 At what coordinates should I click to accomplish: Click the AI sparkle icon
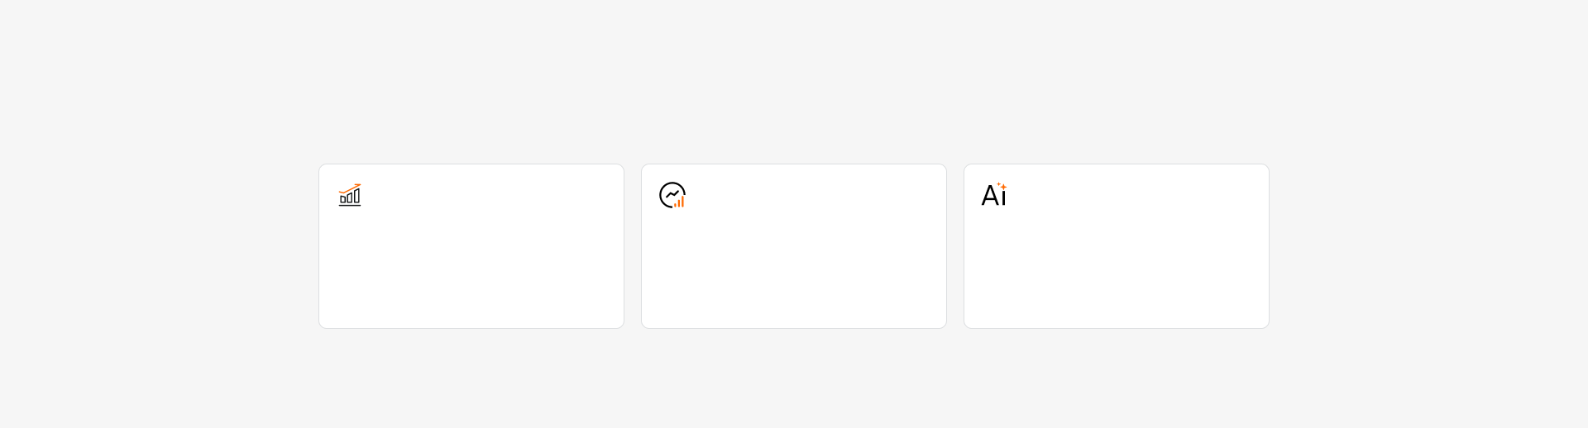994,195
